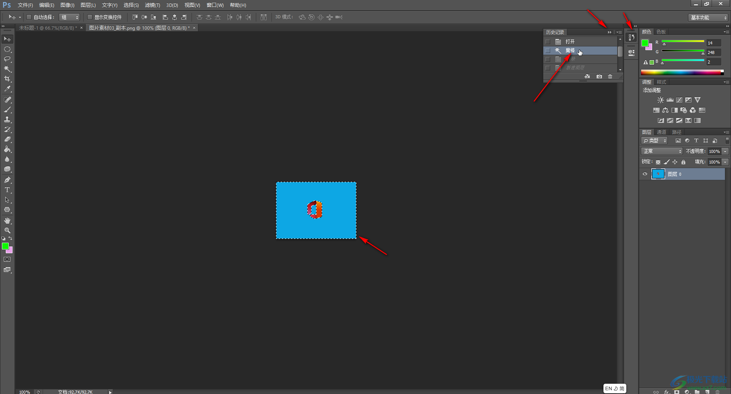Open History panel flyout menu
The width and height of the screenshot is (731, 394).
[619, 32]
